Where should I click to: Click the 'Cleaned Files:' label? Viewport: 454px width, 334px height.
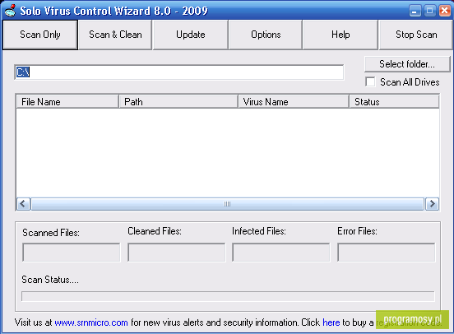coord(155,231)
